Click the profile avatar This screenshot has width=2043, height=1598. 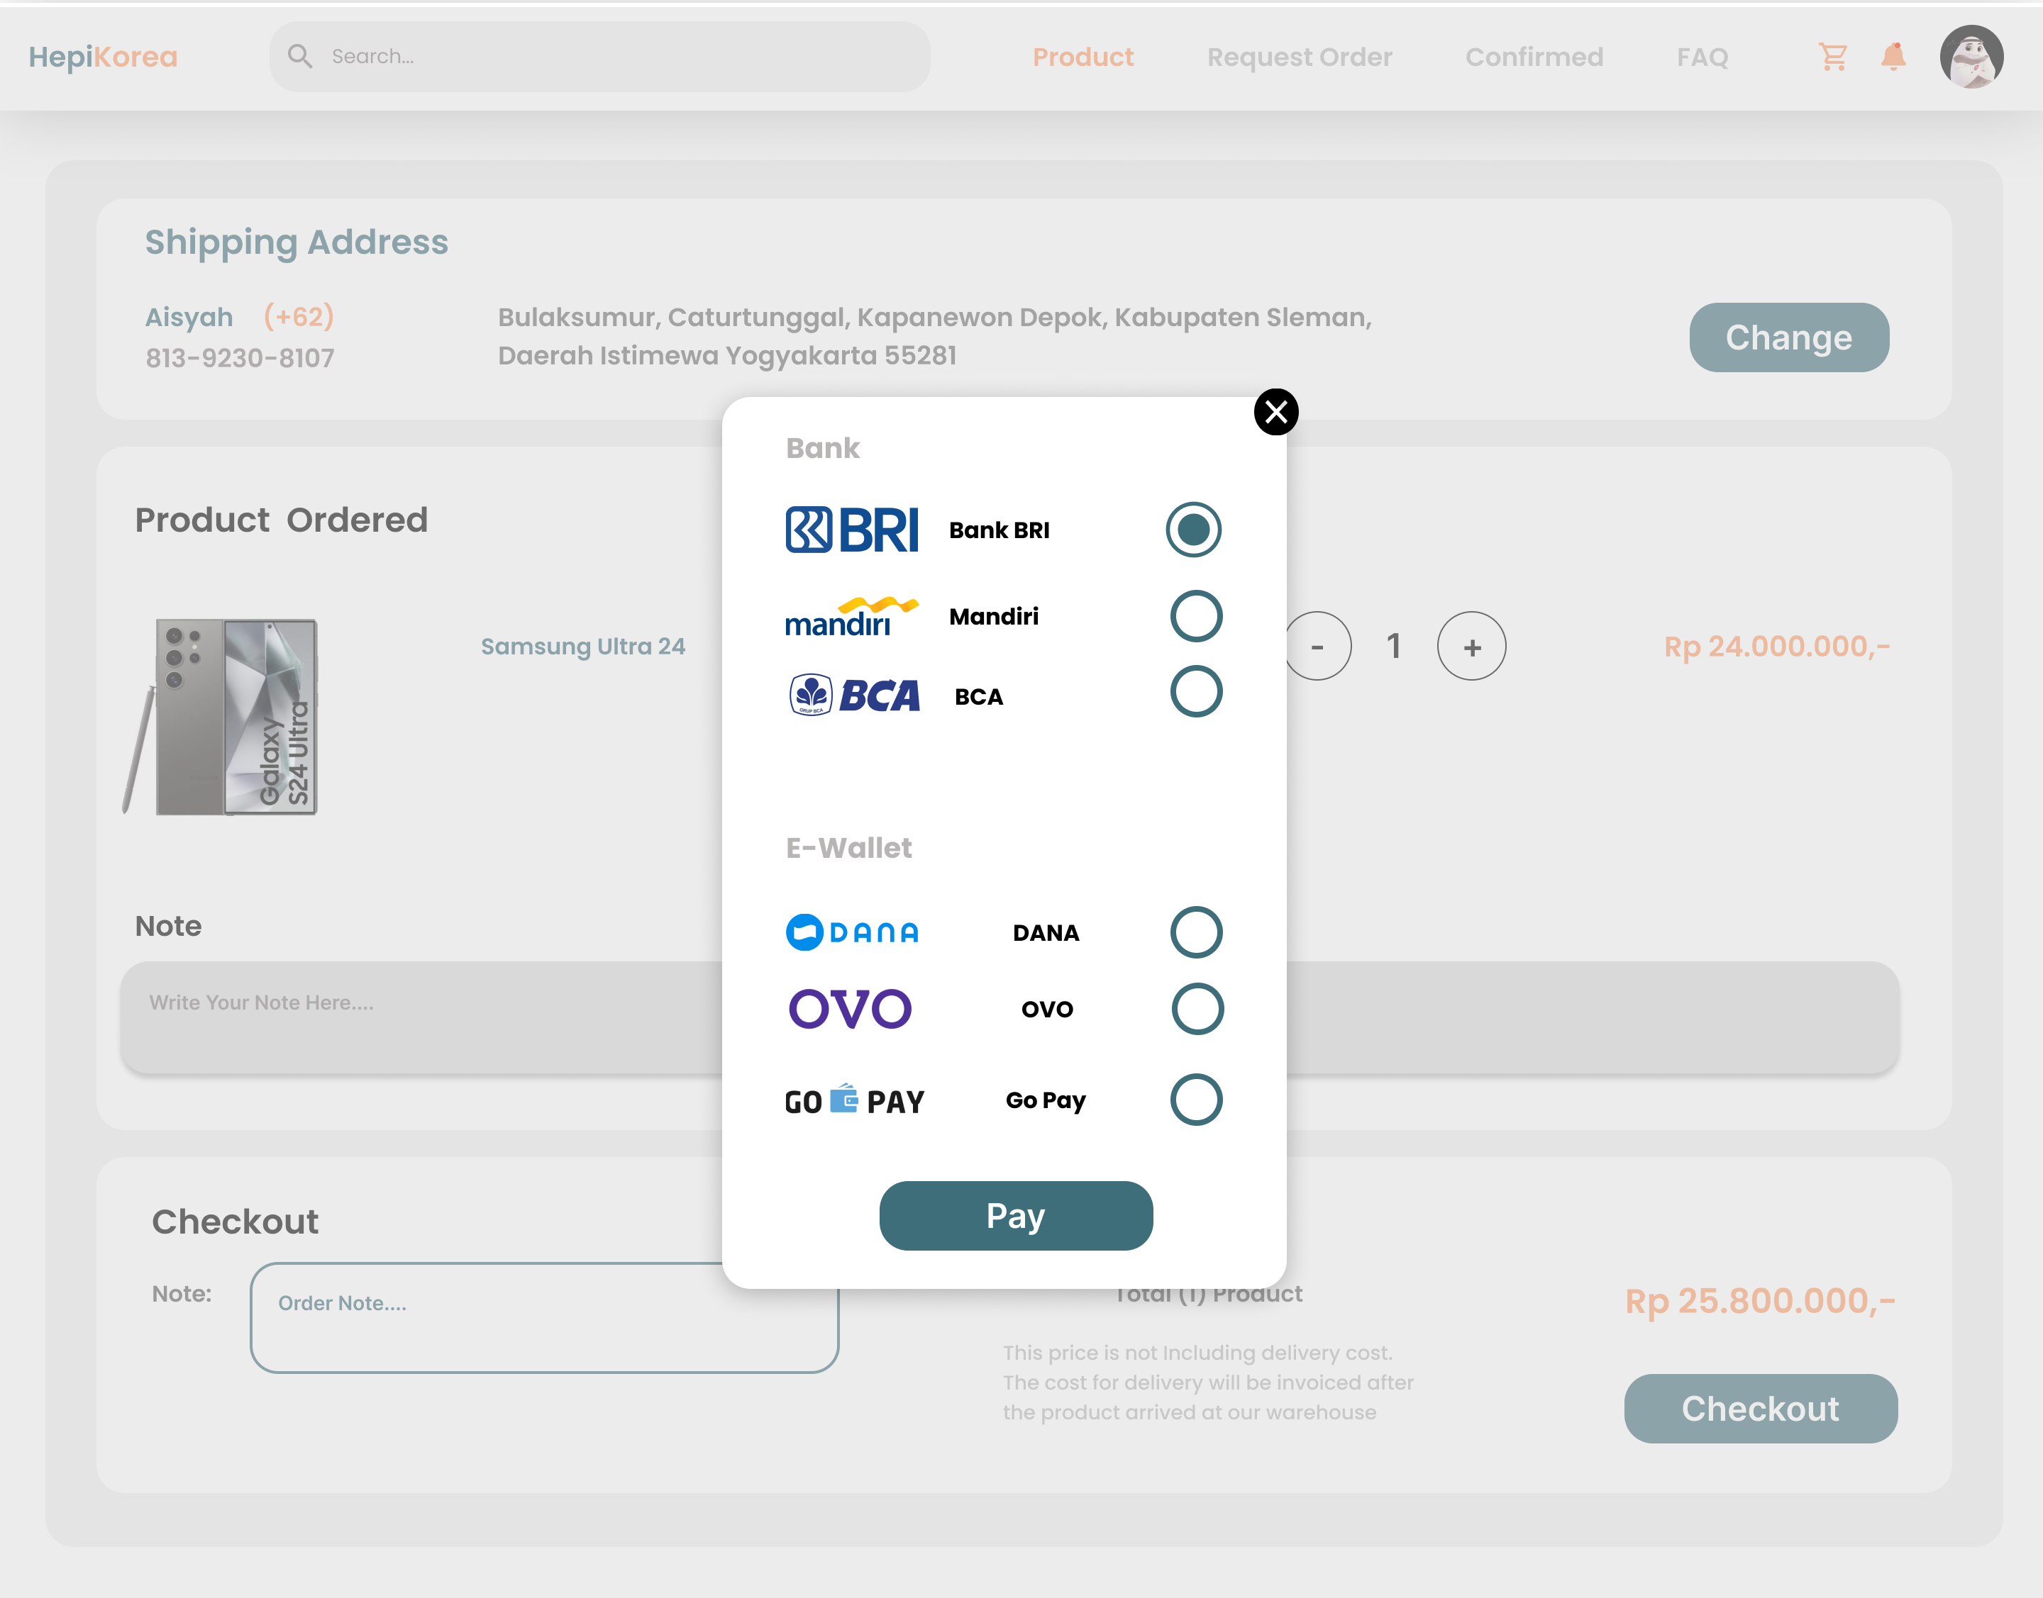tap(1972, 57)
